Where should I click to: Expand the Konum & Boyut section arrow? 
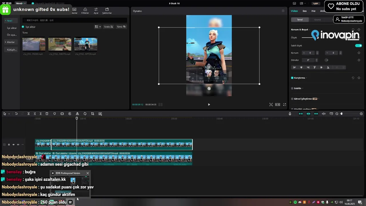click(x=310, y=30)
